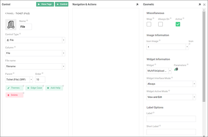208x137 pixels.
Task: Click into the Label text field
Action: coord(171,119)
